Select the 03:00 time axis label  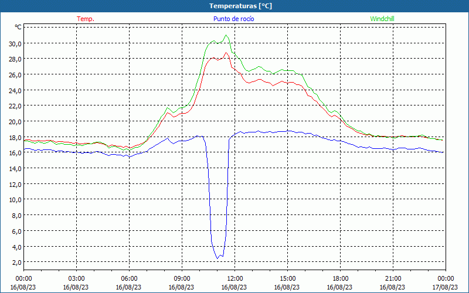pyautogui.click(x=76, y=278)
